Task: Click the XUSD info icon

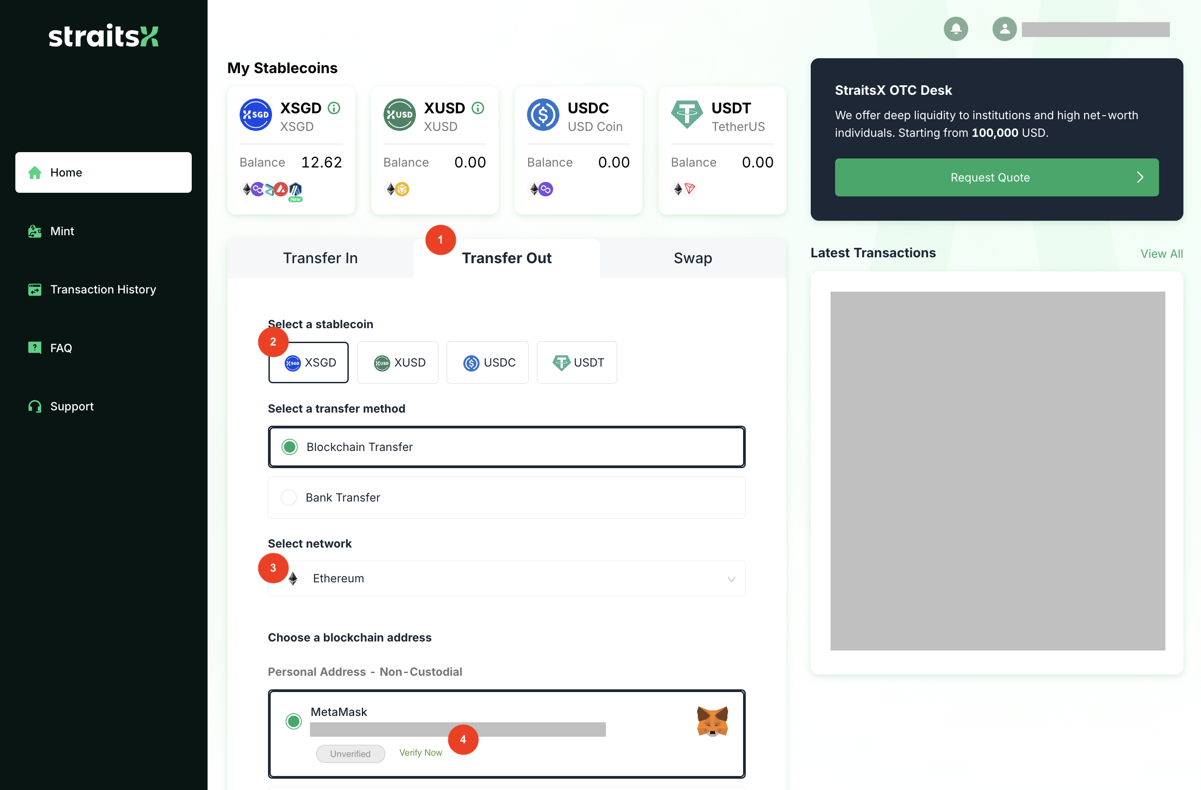Action: tap(478, 108)
